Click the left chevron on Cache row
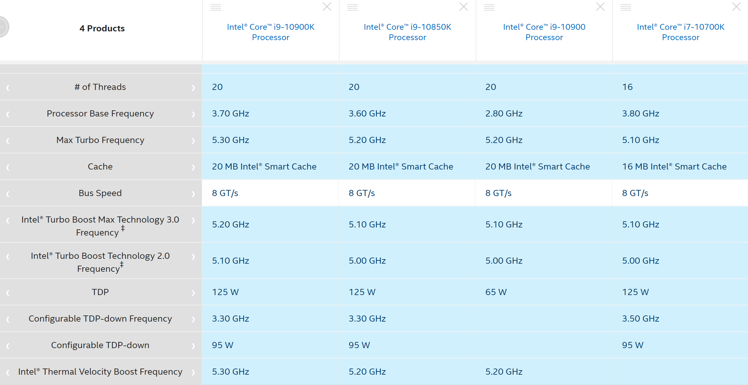This screenshot has width=748, height=385. (x=8, y=167)
